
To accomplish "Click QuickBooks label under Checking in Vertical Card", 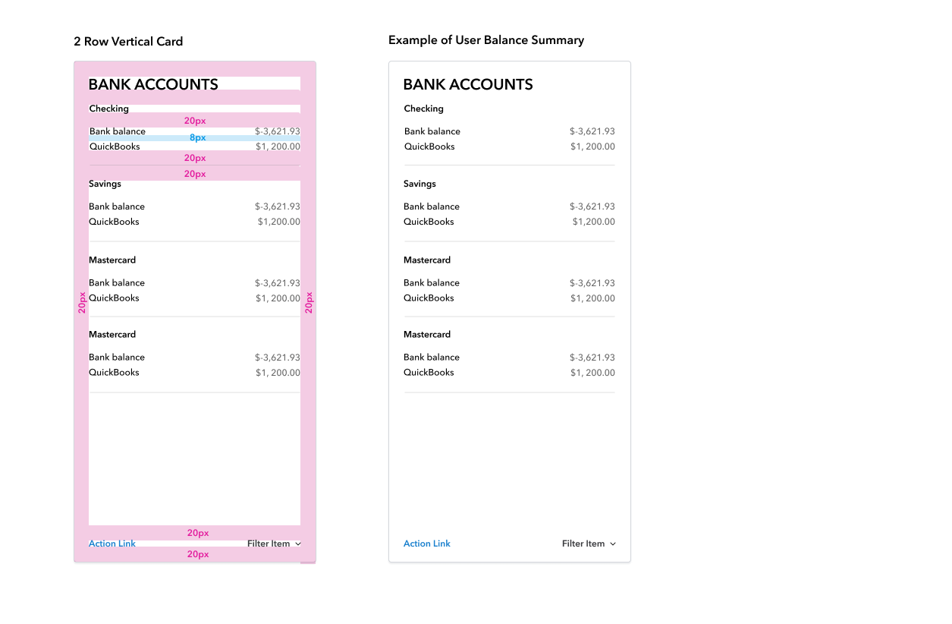I will click(x=115, y=147).
